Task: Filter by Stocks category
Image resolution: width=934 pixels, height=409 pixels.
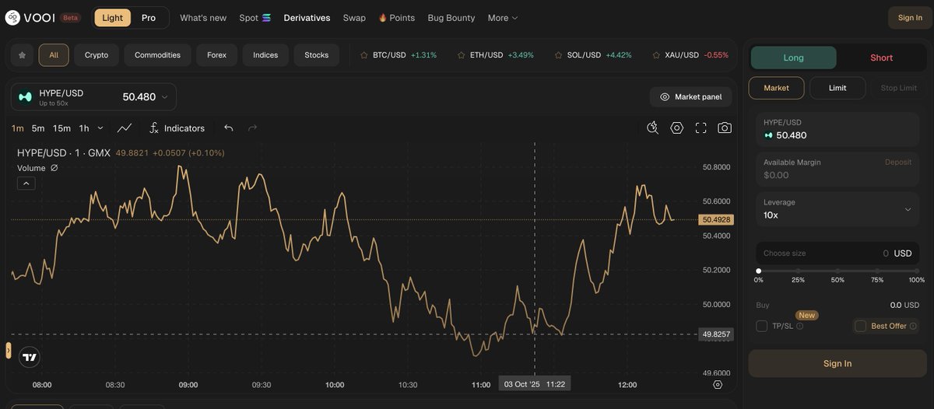Action: (x=317, y=55)
